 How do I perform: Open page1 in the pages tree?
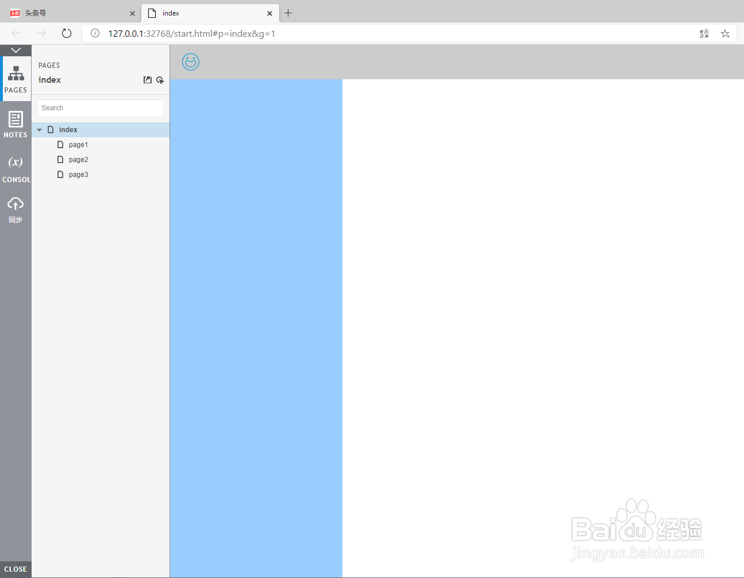point(78,145)
